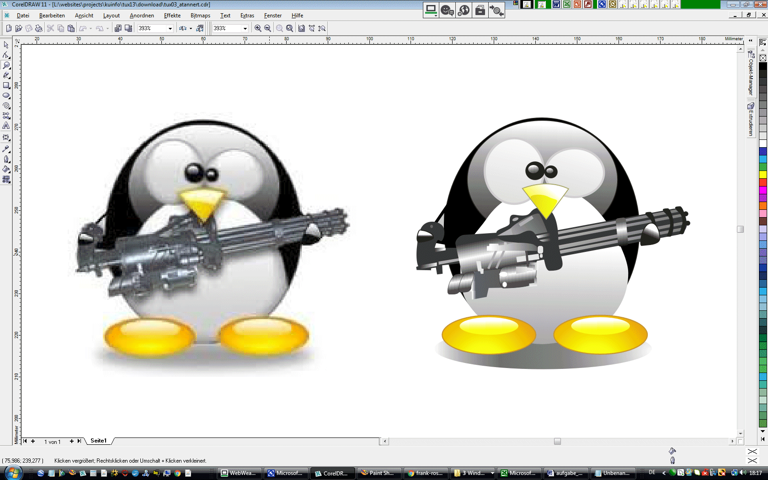
Task: Click the horizontal scrollbar thumb
Action: click(557, 441)
